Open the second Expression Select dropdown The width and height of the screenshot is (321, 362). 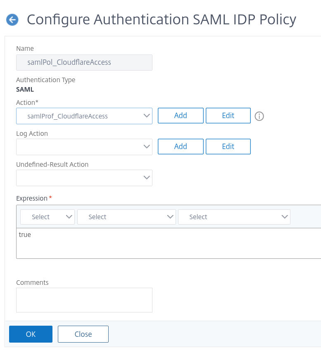(126, 217)
